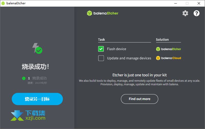Image resolution: width=205 pixels, height=129 pixels.
Task: Click the Find out more button
Action: (140, 99)
